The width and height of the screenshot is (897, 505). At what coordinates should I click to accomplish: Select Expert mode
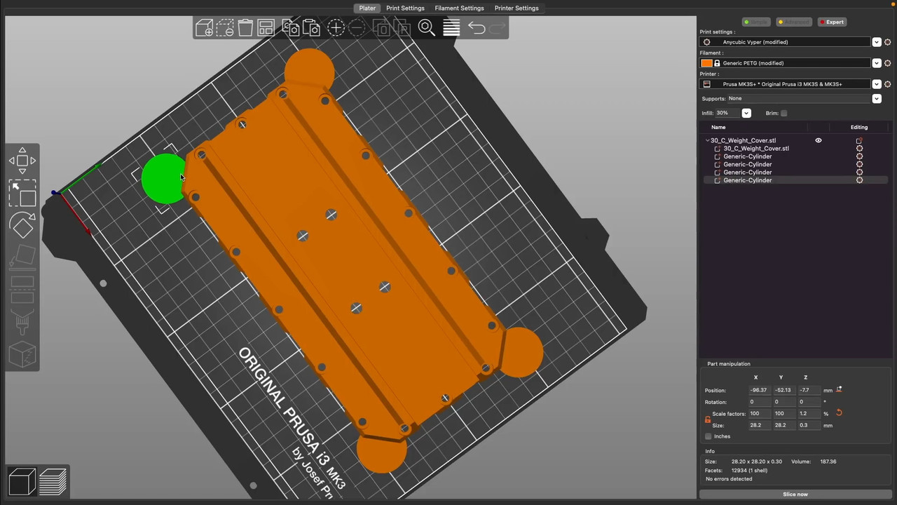coord(832,22)
